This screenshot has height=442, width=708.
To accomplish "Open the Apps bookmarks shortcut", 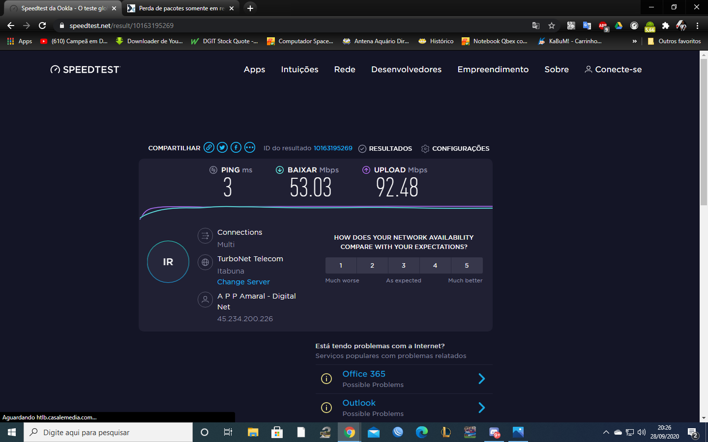I will click(20, 41).
